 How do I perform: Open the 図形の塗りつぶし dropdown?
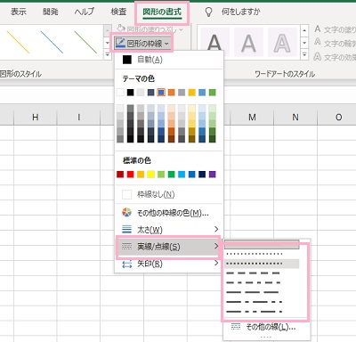pyautogui.click(x=150, y=29)
